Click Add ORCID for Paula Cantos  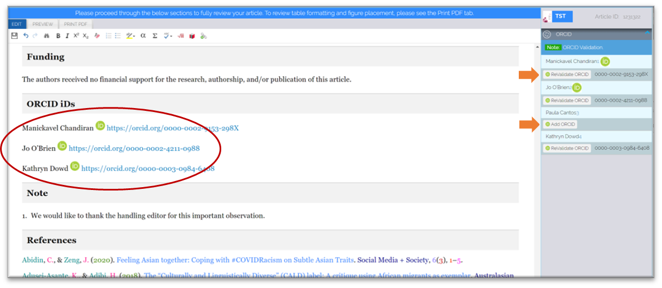pyautogui.click(x=561, y=124)
